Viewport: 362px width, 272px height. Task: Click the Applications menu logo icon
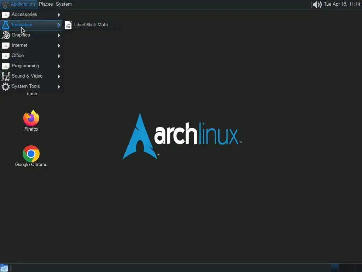(x=5, y=4)
